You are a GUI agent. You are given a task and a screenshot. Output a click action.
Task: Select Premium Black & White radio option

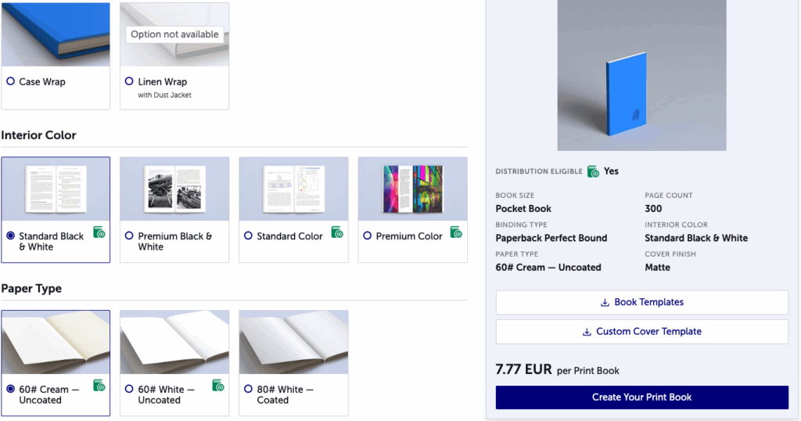(129, 236)
